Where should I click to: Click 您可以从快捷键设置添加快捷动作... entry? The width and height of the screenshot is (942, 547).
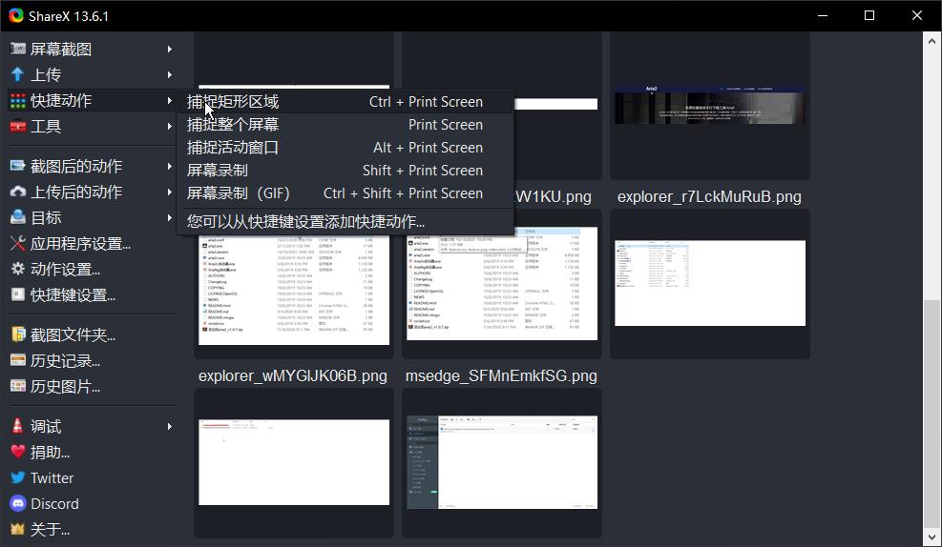[345, 221]
